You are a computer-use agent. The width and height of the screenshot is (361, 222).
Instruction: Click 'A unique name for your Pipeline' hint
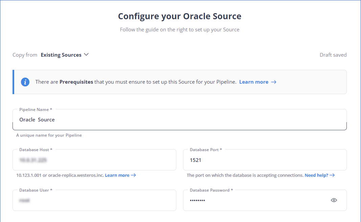click(49, 135)
